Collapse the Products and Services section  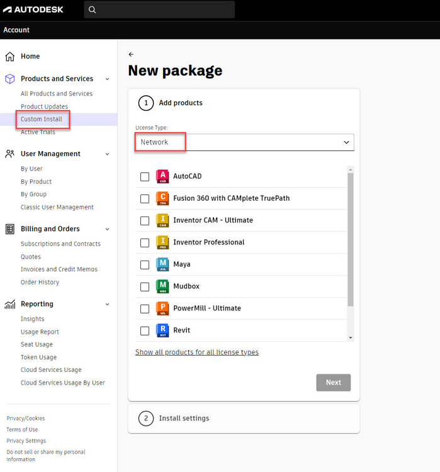[x=107, y=79]
